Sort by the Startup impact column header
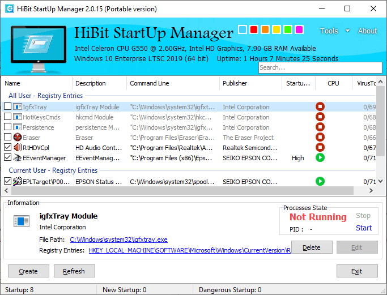 (x=299, y=83)
